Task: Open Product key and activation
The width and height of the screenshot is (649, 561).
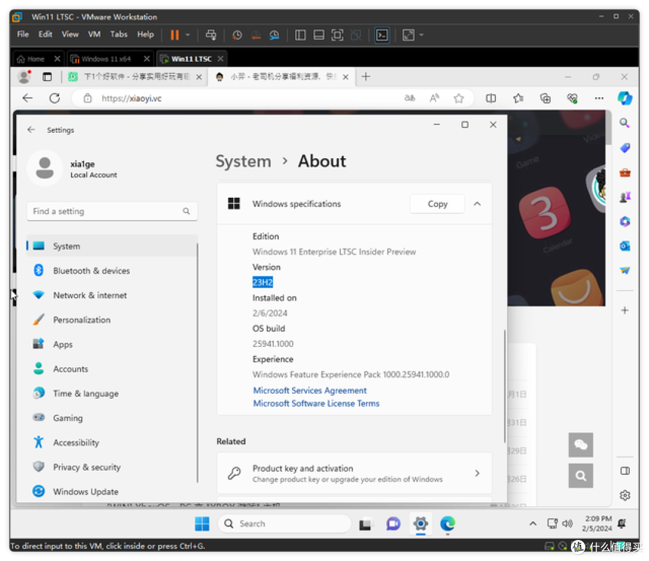Action: 355,473
